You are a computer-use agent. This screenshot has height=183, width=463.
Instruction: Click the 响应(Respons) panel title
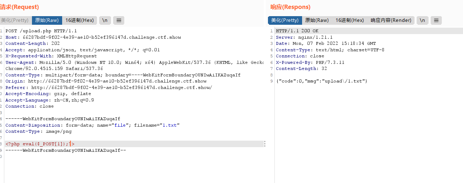click(x=290, y=7)
